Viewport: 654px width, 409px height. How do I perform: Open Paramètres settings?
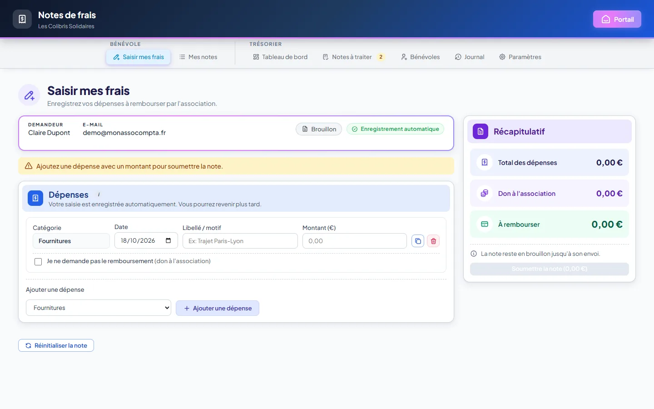[x=520, y=57]
